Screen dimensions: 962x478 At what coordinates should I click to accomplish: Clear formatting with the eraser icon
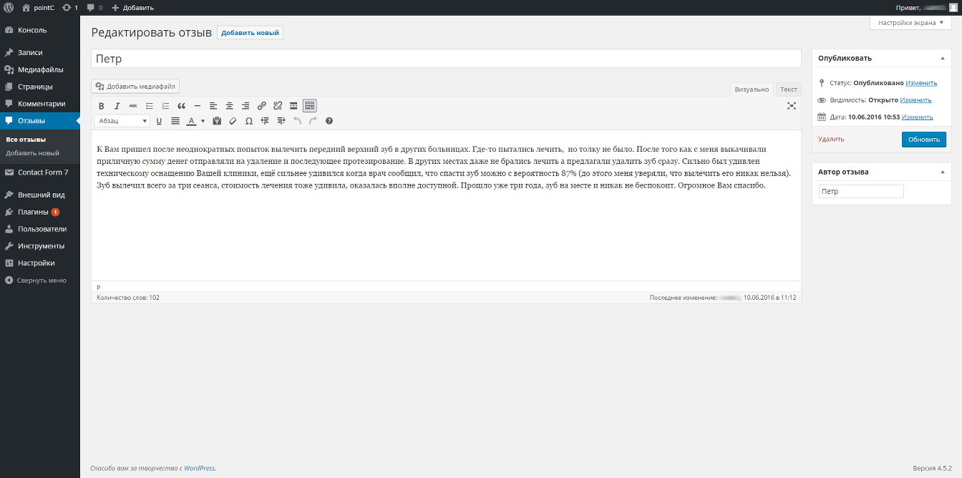[x=233, y=121]
